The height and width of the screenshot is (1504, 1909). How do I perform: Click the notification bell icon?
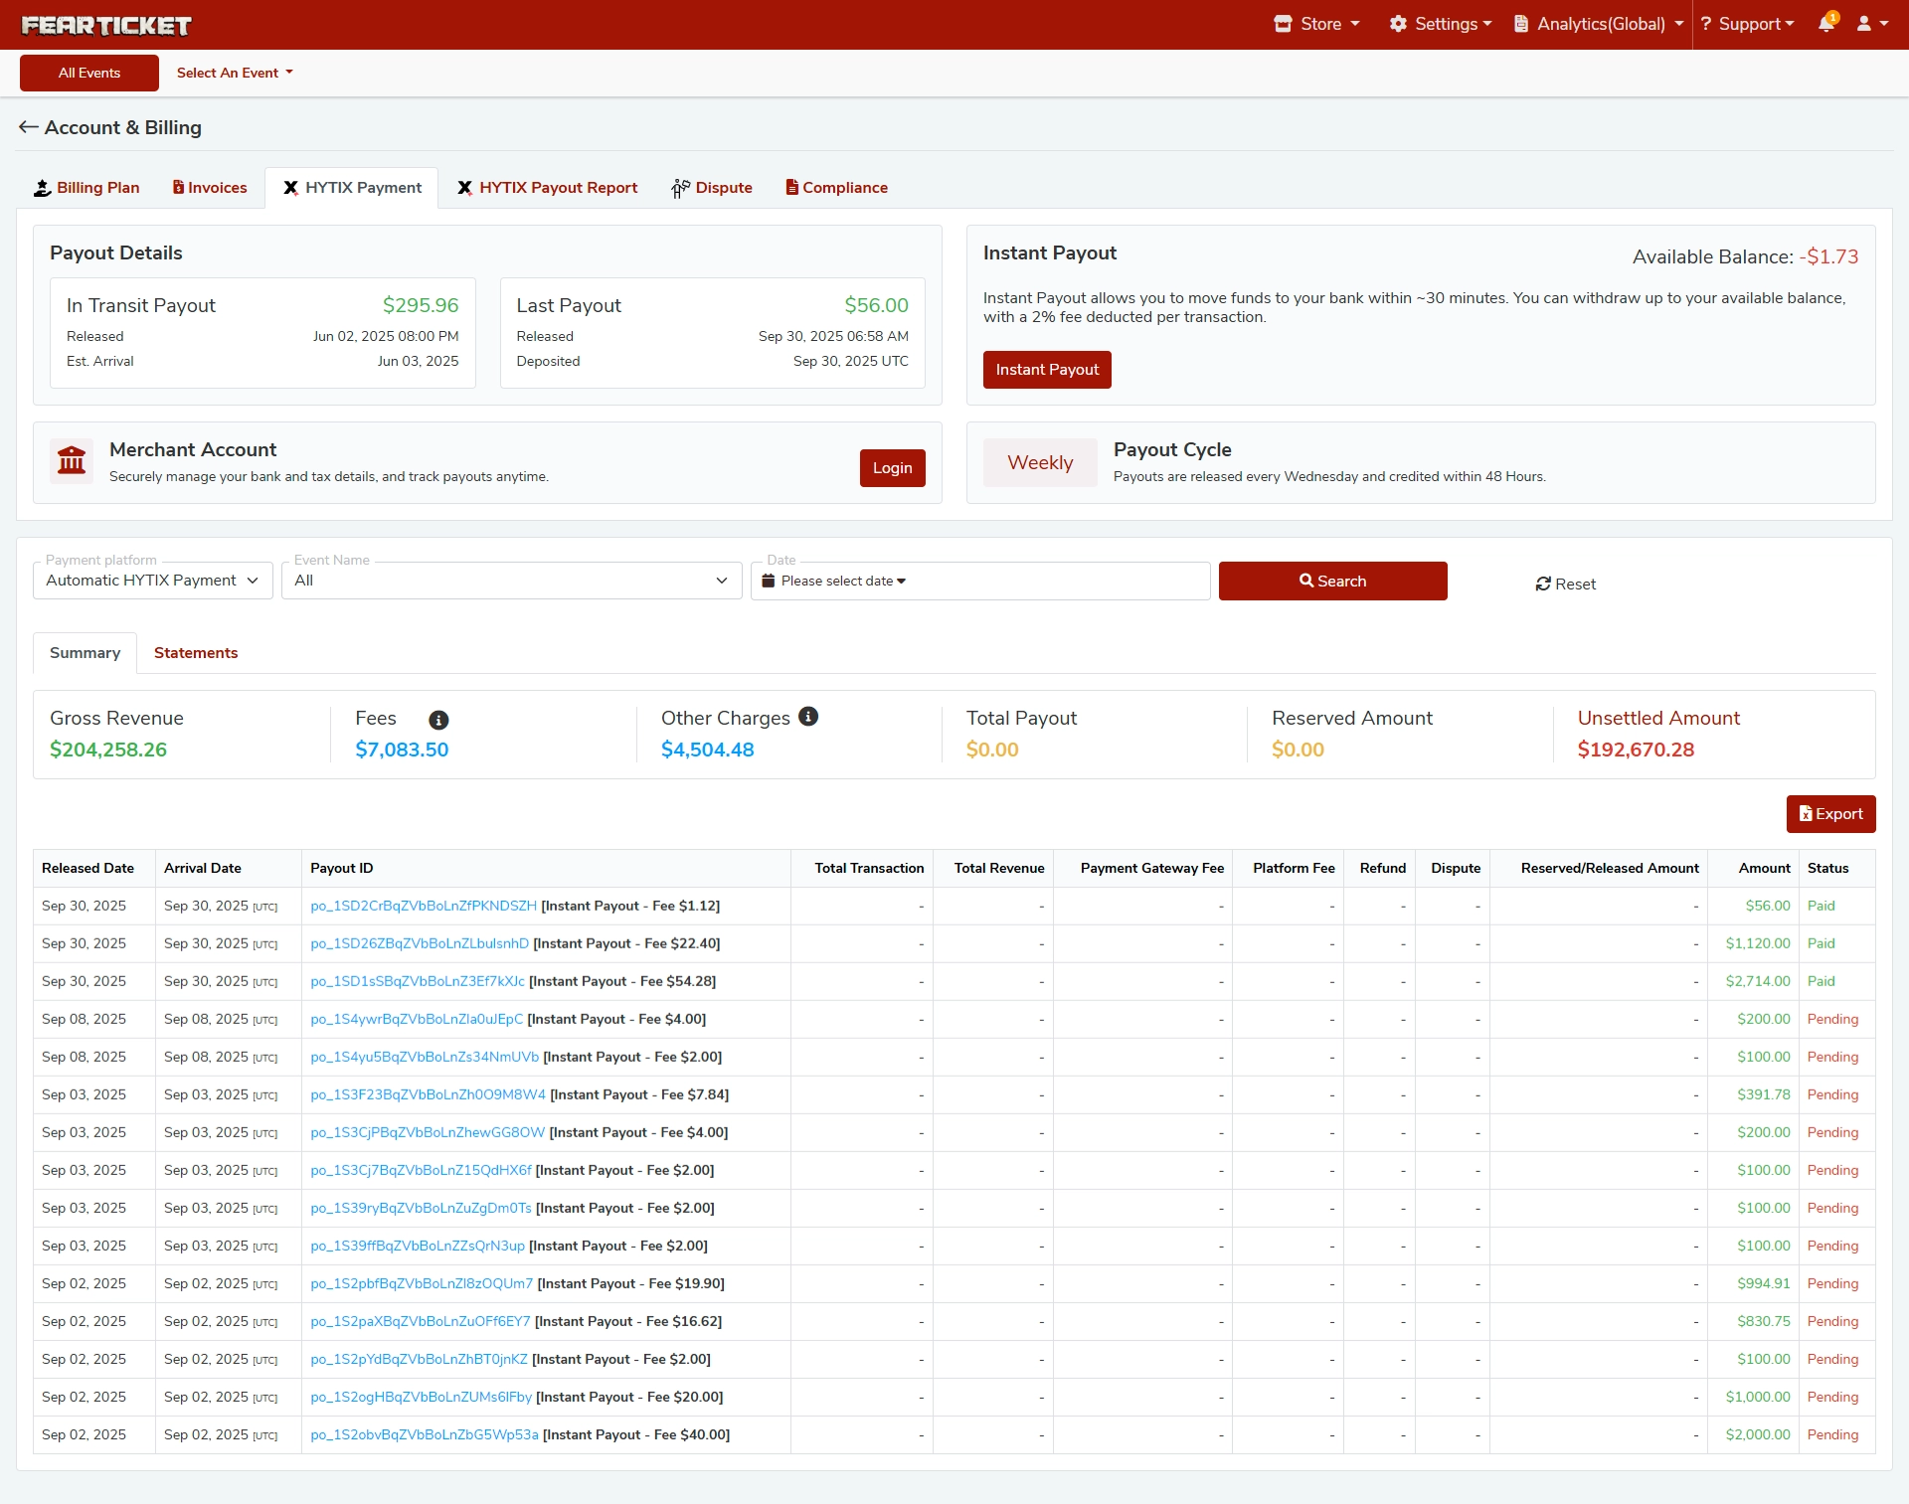(1825, 24)
